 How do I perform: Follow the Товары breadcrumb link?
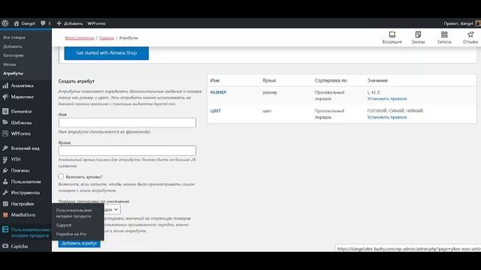[107, 38]
